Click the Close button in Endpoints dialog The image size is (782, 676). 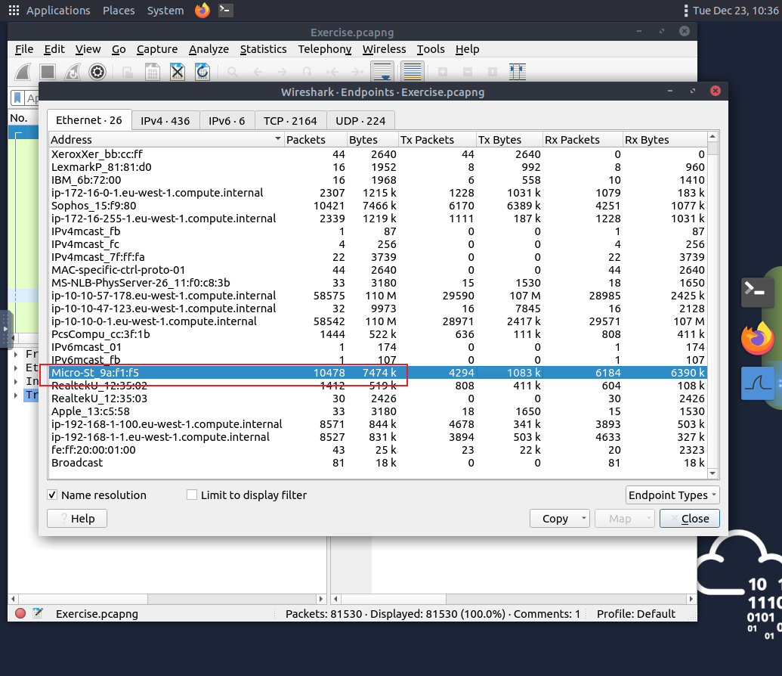pyautogui.click(x=690, y=518)
